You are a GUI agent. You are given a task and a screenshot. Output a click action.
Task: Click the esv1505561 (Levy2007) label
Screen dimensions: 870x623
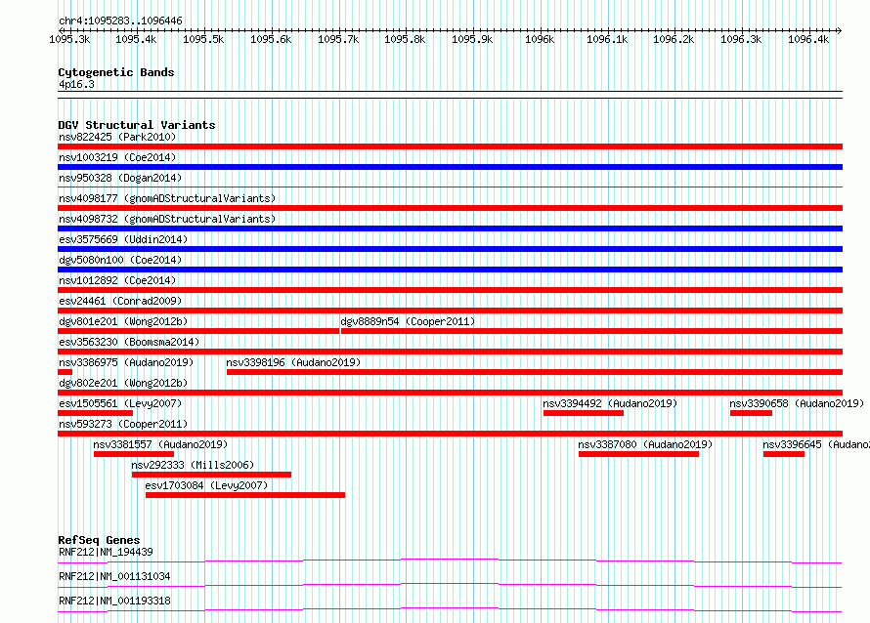(x=120, y=403)
